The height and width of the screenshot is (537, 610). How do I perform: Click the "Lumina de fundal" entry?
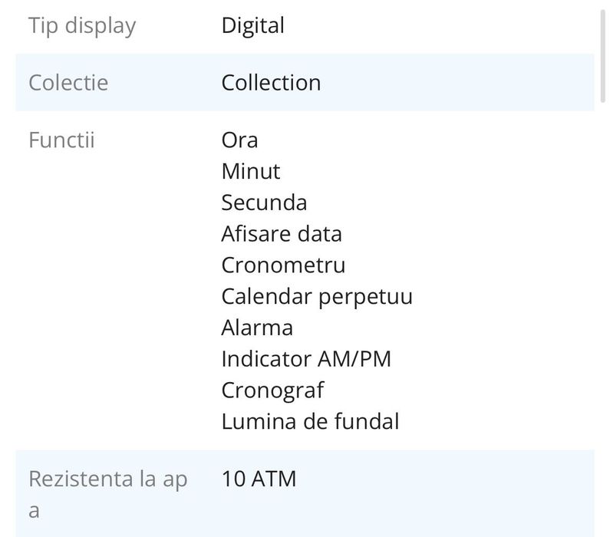(x=310, y=421)
